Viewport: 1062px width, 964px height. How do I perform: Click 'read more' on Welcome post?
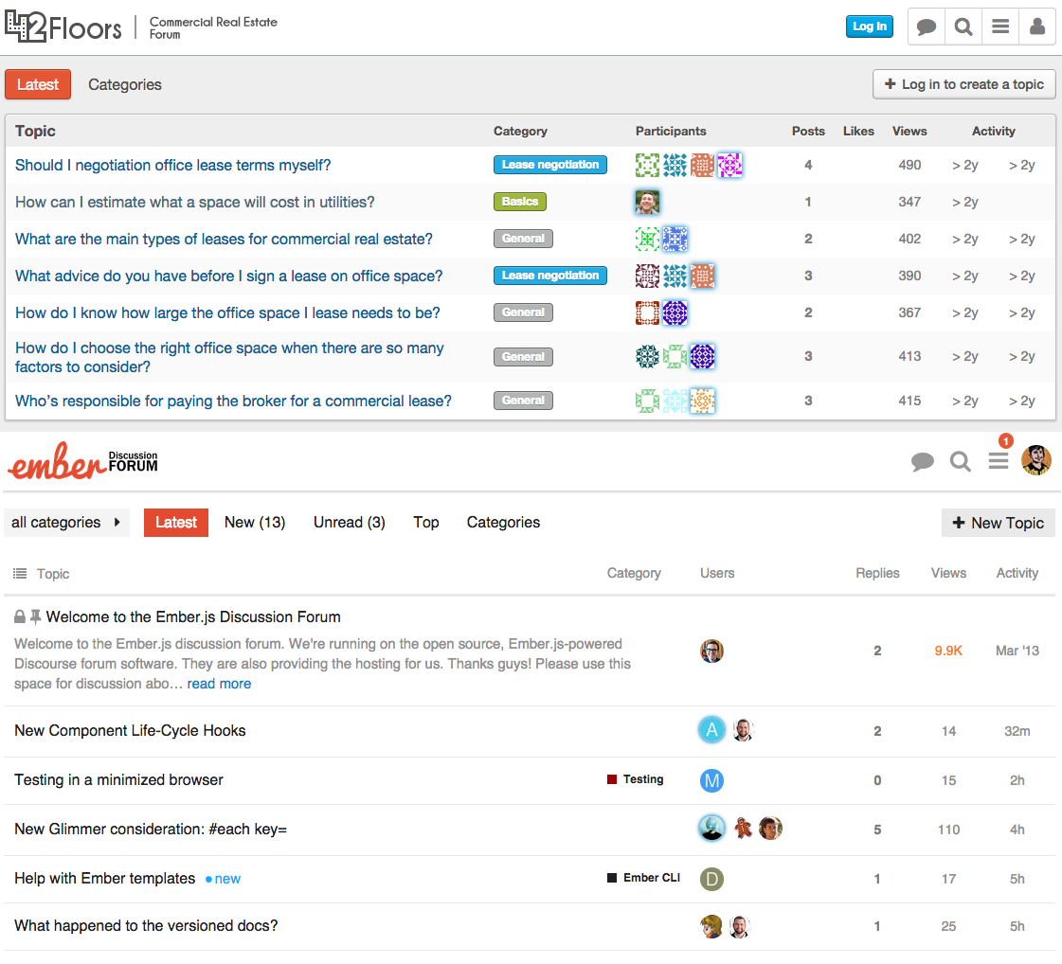pos(219,684)
